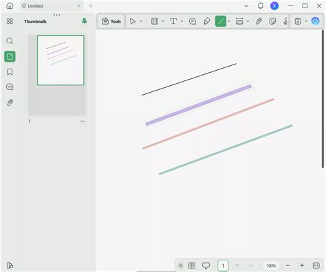Click the Thumbnails panel title
This screenshot has width=326, height=272.
coord(35,21)
